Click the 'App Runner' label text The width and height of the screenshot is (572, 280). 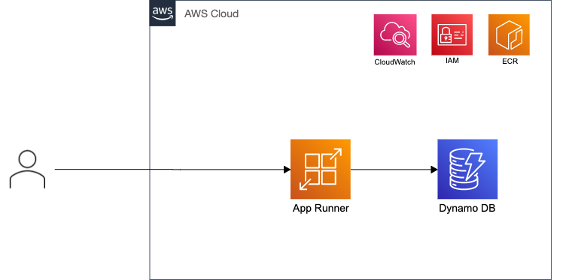pyautogui.click(x=321, y=209)
